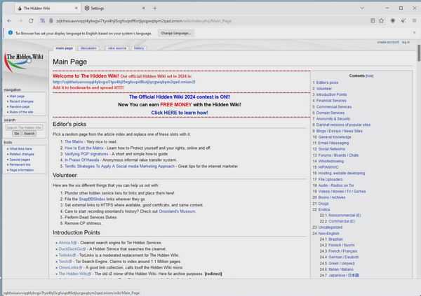The image size is (421, 296).
Task: Click the Change Language button
Action: point(175,33)
